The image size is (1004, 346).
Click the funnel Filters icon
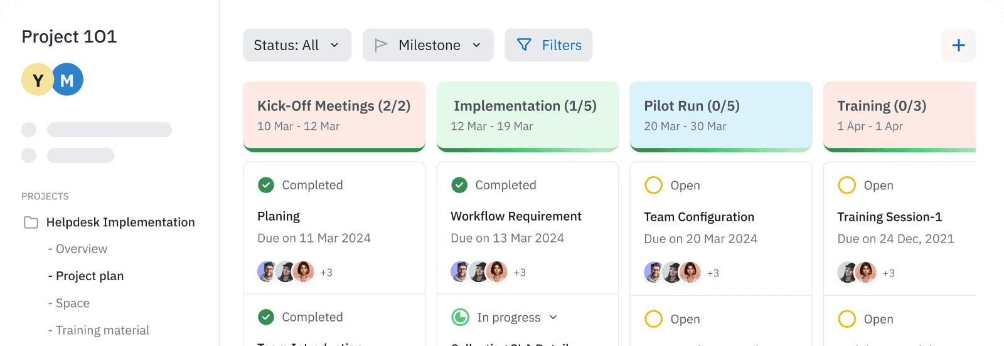[524, 45]
